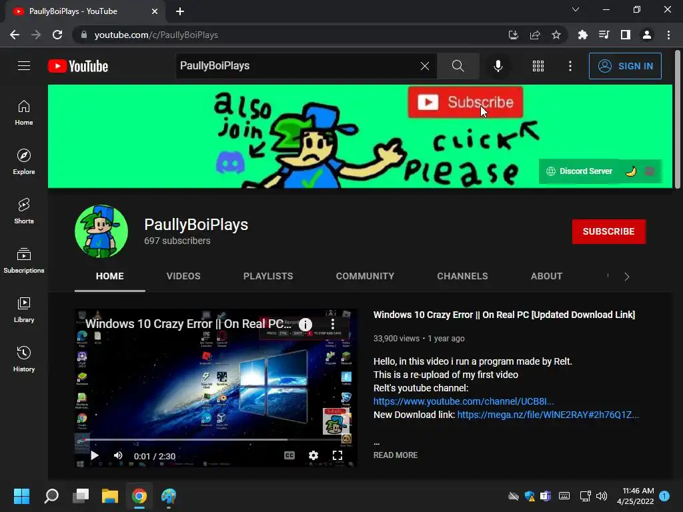Expand description with READ MORE
Image resolution: width=683 pixels, height=512 pixels.
coord(395,455)
